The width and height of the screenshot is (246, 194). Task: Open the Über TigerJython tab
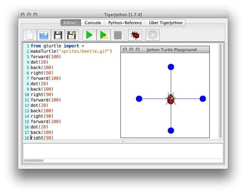(x=166, y=23)
